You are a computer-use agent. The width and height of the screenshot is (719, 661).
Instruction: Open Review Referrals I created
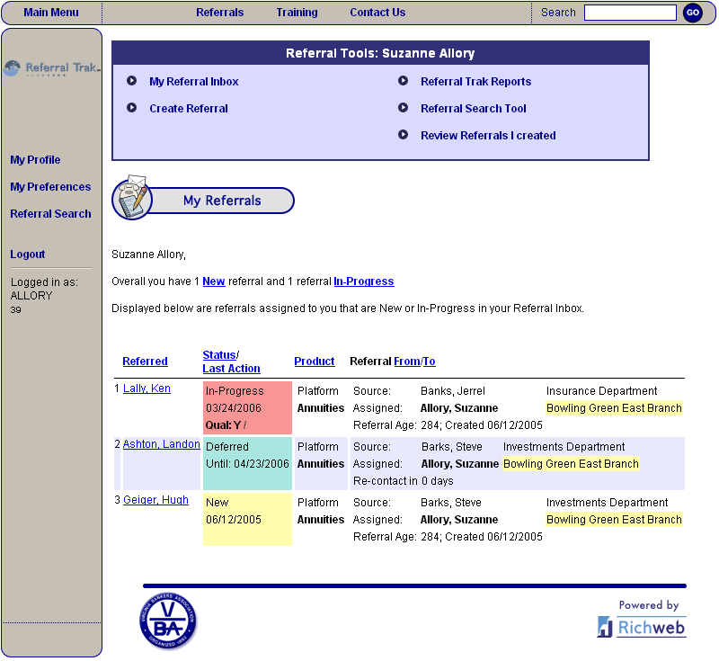(x=488, y=136)
